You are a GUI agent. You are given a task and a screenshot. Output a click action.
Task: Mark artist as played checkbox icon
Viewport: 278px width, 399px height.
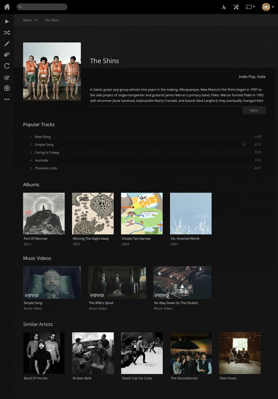(7, 77)
